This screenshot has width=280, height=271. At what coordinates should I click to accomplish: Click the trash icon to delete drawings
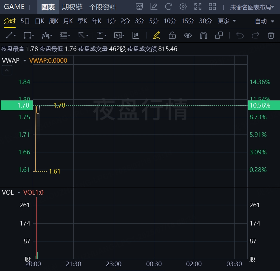[x=271, y=35]
